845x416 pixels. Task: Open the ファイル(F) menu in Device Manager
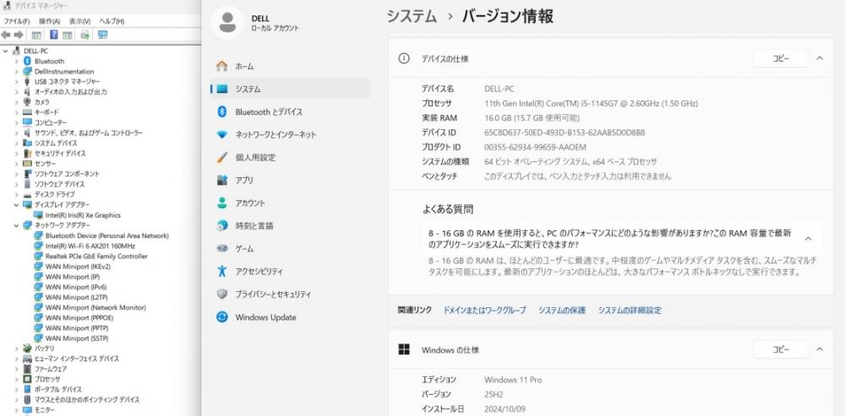click(x=17, y=21)
